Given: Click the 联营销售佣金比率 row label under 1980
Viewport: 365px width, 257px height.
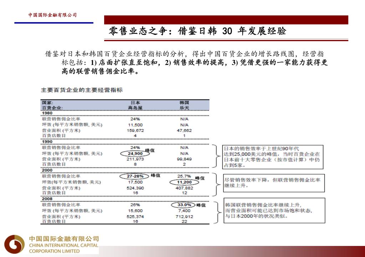Looking at the screenshot, I should tap(61, 119).
